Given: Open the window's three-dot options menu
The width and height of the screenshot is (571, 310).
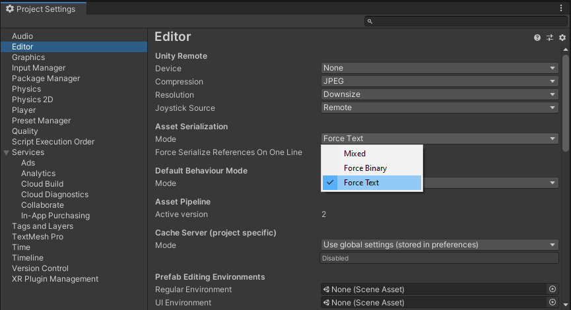Looking at the screenshot, I should (x=560, y=9).
